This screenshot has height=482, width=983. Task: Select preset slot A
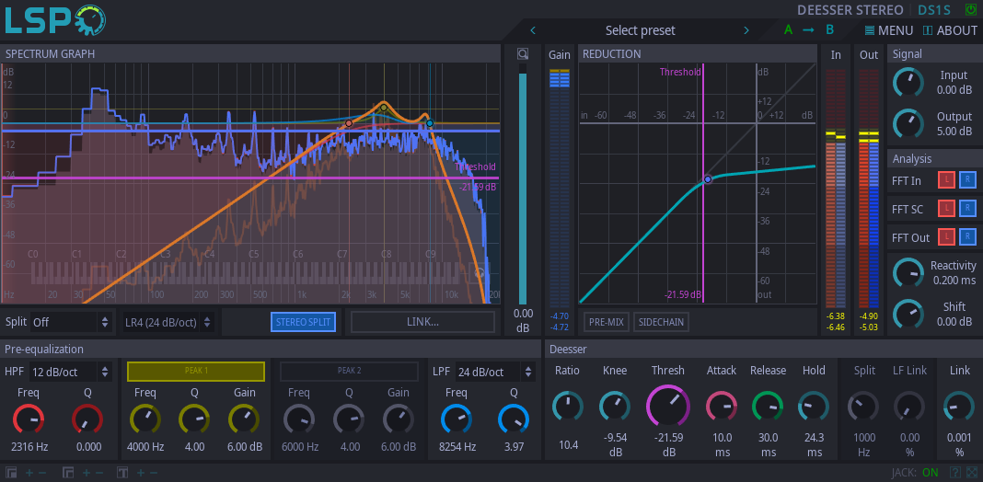pos(788,29)
